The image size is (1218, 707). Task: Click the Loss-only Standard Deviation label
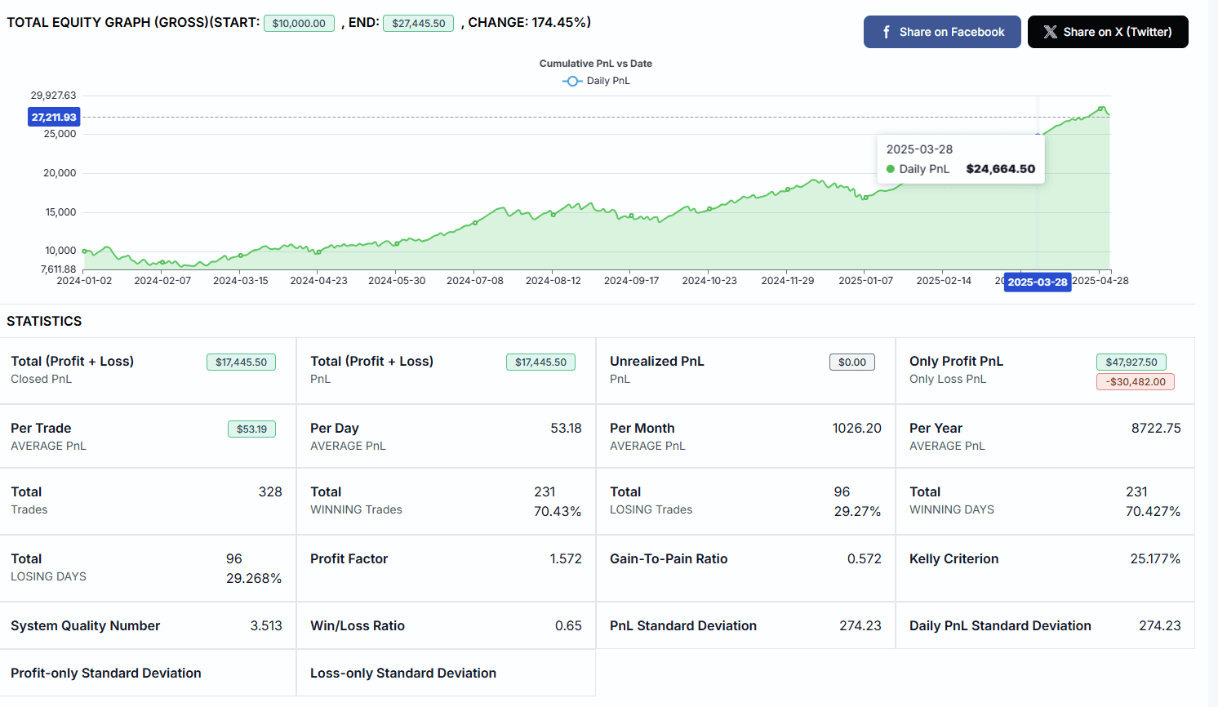click(x=403, y=674)
